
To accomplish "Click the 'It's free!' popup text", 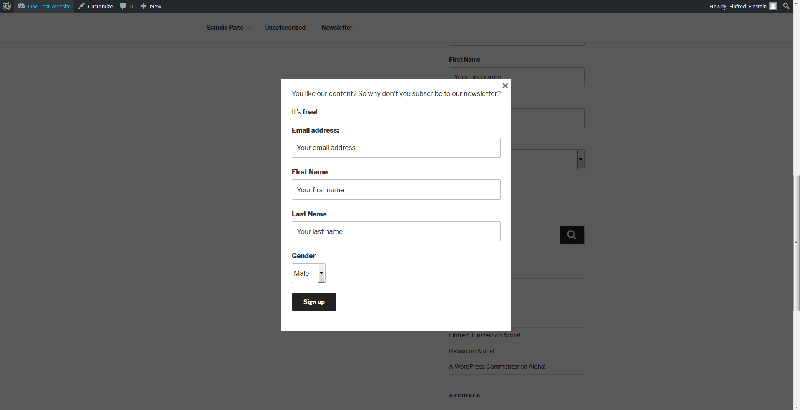I will click(x=305, y=112).
